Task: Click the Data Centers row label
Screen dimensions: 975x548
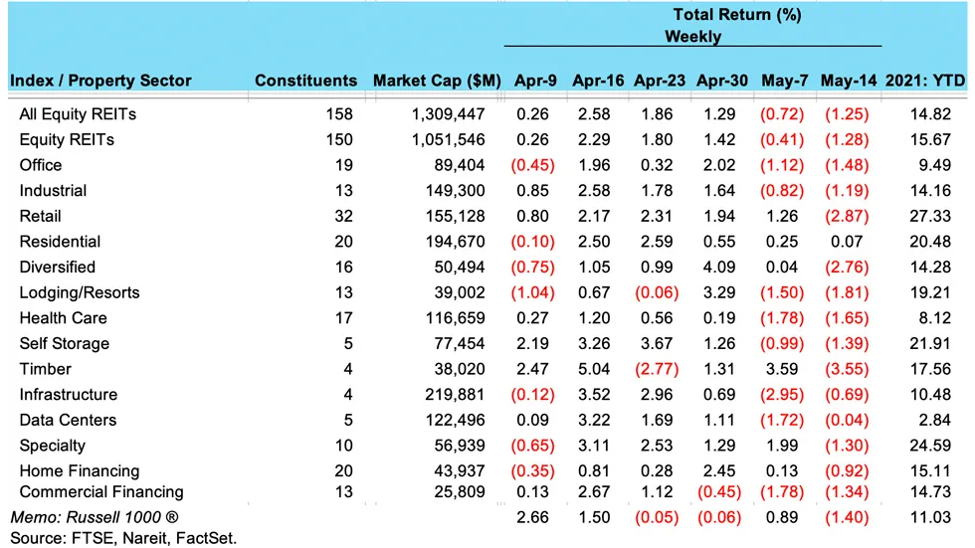Action: click(x=68, y=420)
